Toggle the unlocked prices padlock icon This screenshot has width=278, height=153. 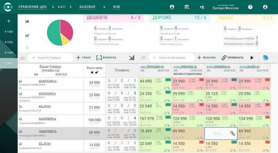[x=97, y=72]
